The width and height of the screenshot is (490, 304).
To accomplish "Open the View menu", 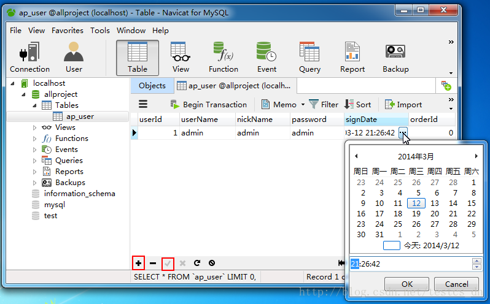I will click(x=36, y=31).
